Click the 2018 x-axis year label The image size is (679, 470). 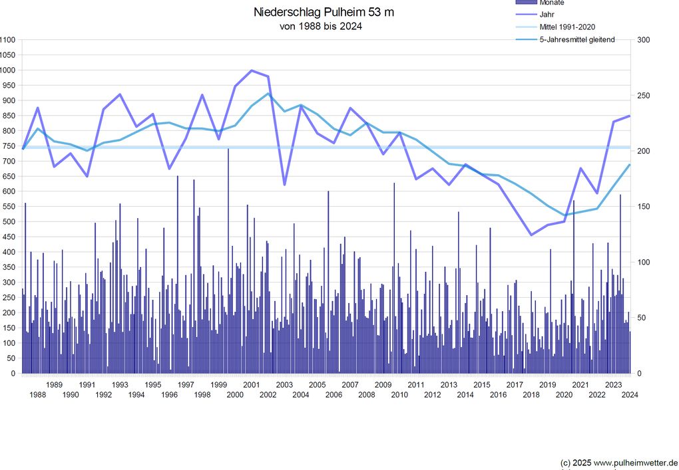click(531, 394)
